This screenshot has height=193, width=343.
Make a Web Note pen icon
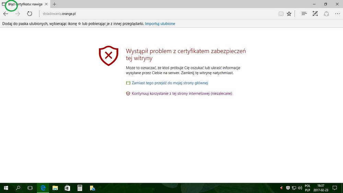click(x=315, y=14)
